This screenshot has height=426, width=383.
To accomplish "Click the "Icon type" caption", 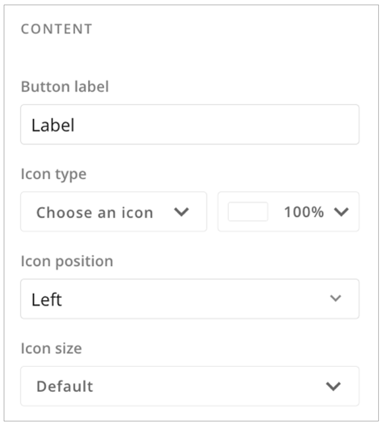I will (53, 174).
